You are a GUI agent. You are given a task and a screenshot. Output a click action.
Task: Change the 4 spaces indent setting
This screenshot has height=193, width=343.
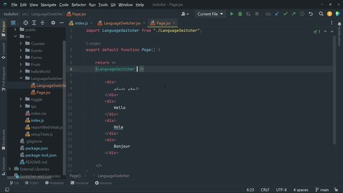301,190
